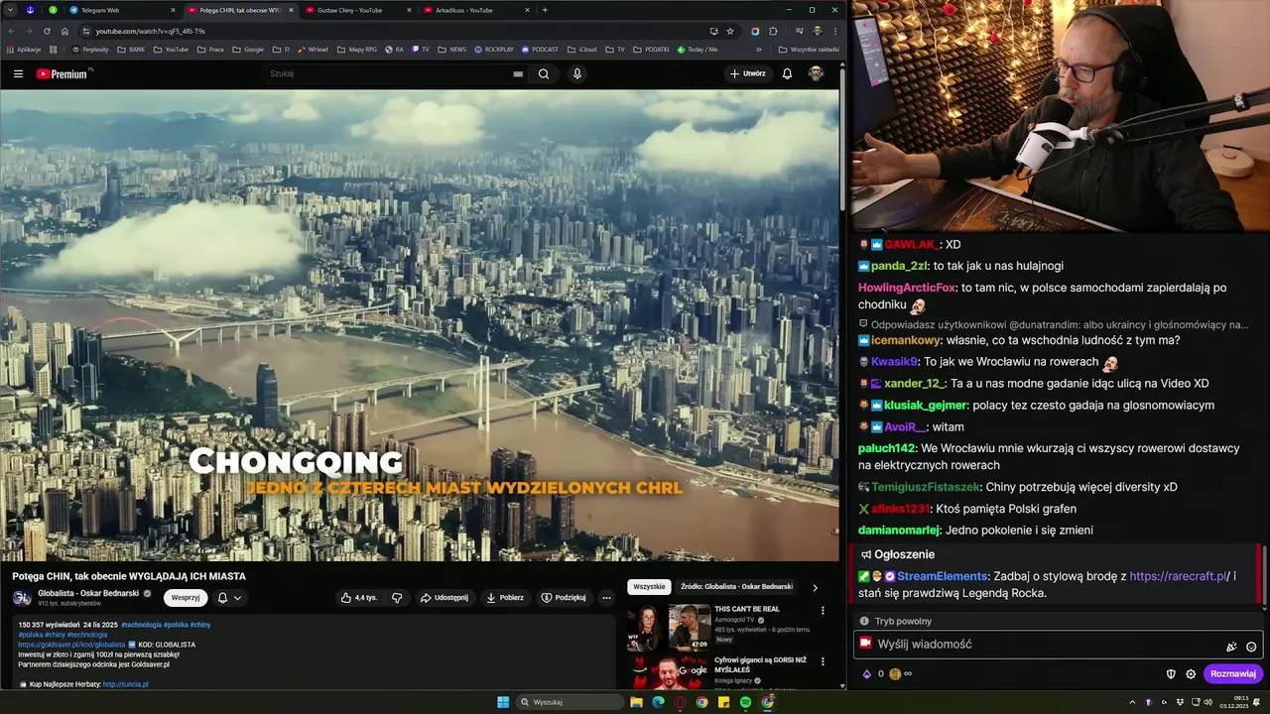Click the Utwórz create button
Viewport: 1270px width, 714px height.
click(748, 73)
